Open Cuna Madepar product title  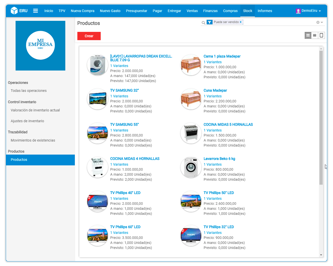(x=215, y=90)
